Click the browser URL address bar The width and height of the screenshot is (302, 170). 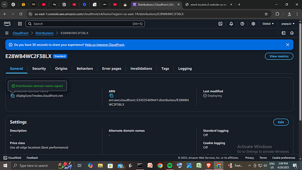tap(148, 14)
